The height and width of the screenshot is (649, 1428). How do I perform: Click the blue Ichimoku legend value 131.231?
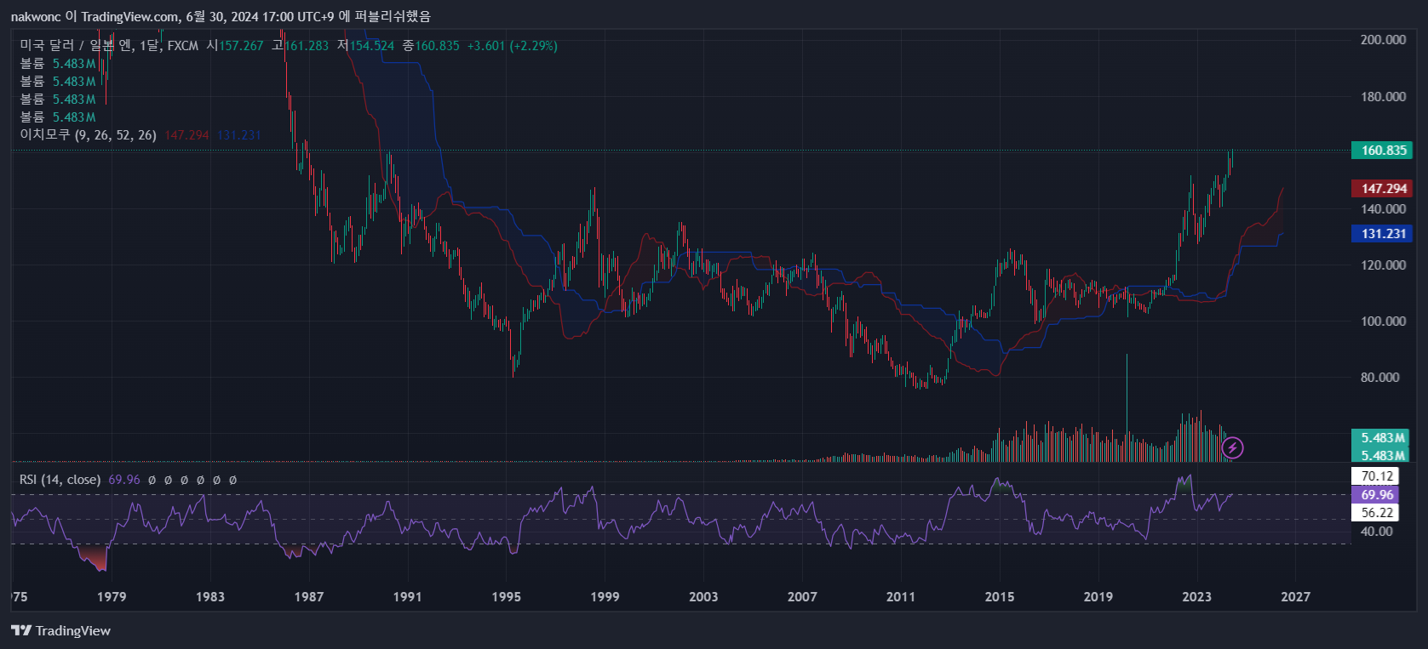click(x=239, y=135)
